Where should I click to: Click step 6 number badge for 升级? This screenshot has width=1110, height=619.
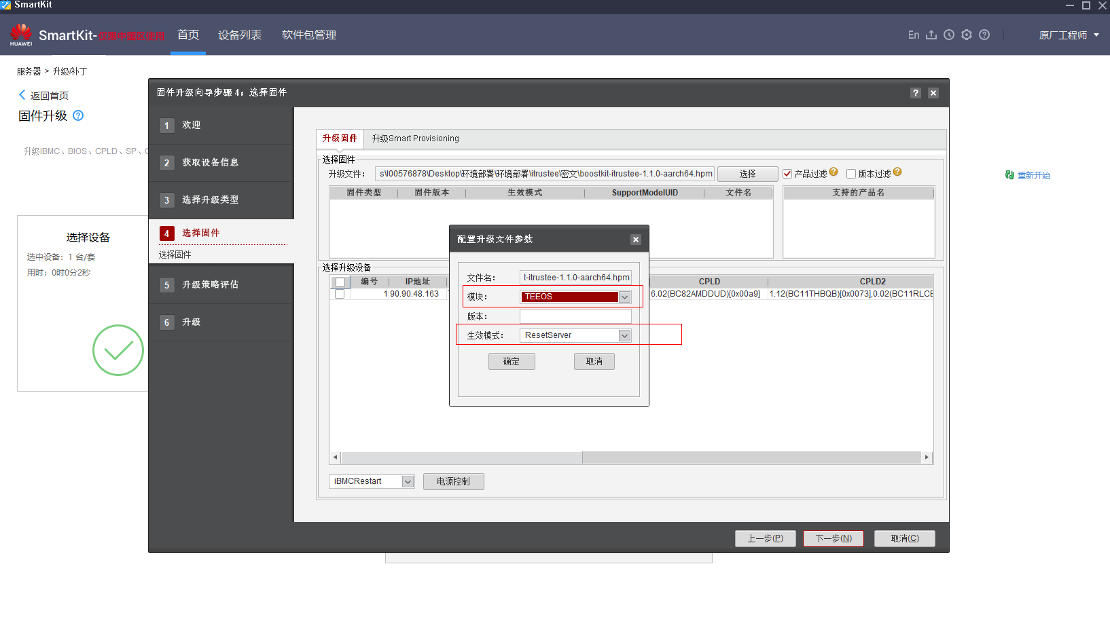point(166,322)
